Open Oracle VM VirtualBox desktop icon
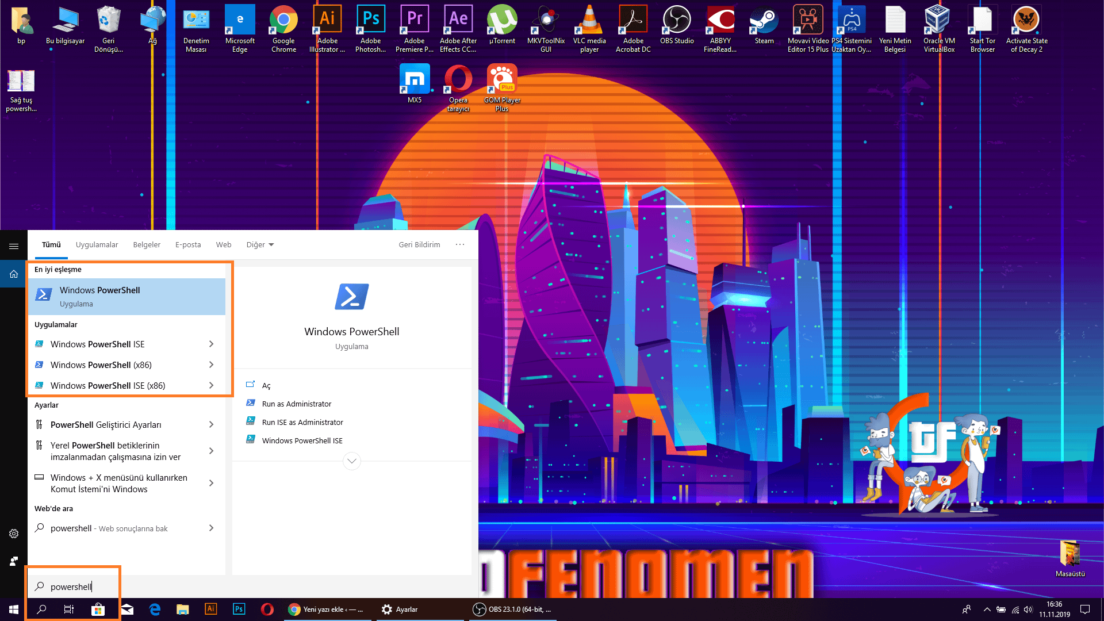This screenshot has width=1104, height=621. pos(939,29)
